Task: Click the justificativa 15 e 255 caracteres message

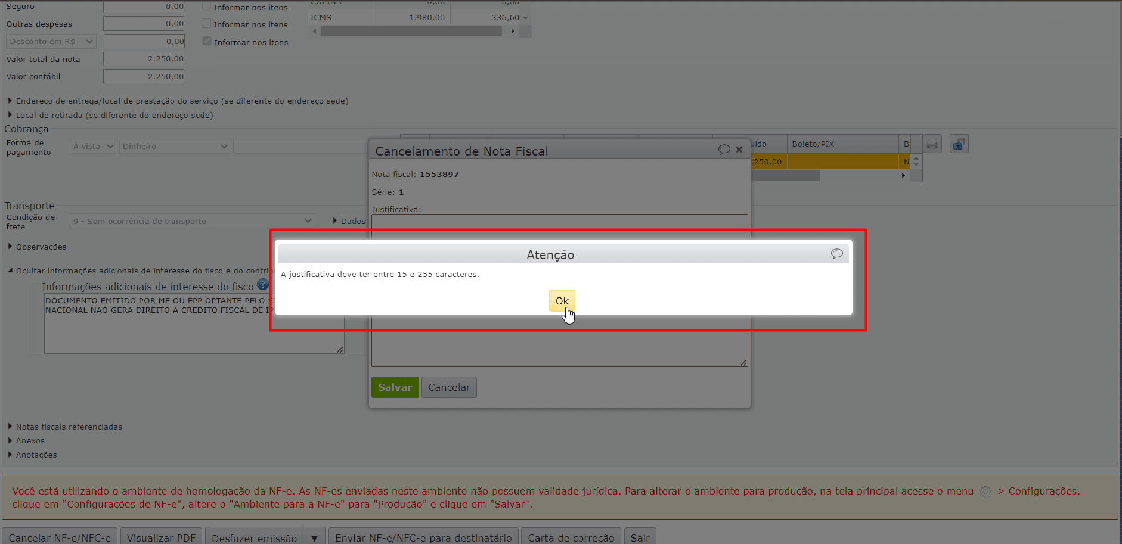Action: pos(380,275)
